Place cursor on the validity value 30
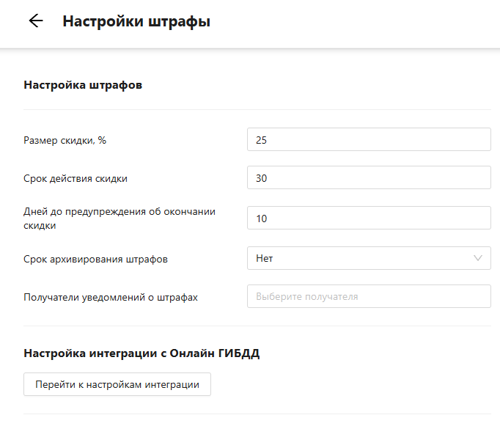Screen dimensions: 500x426 261,177
